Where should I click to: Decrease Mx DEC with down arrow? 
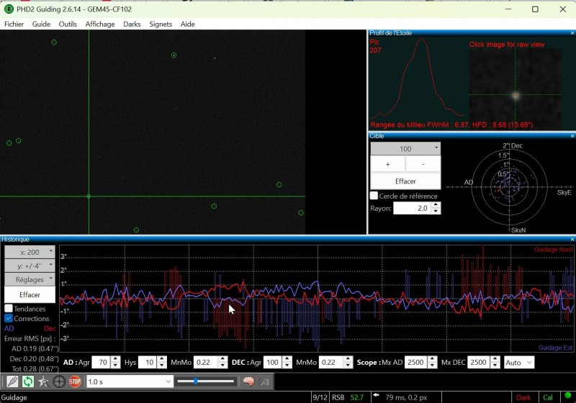495,366
